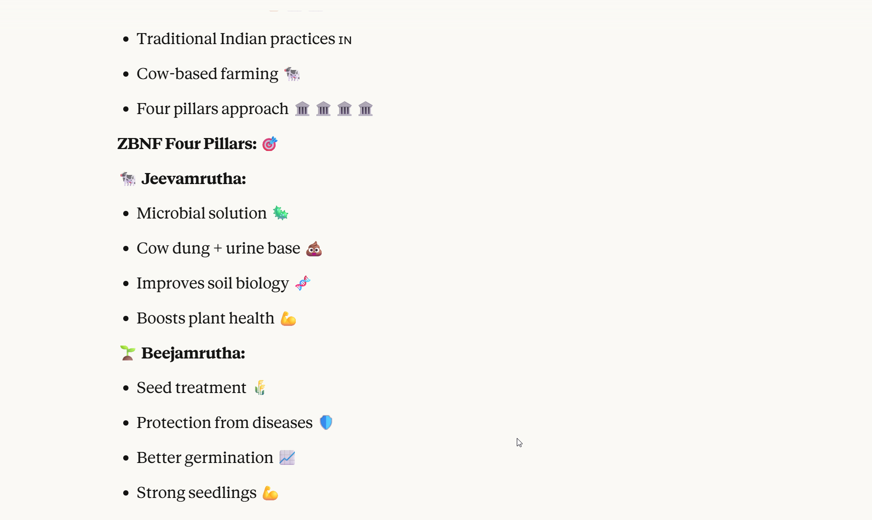This screenshot has width=872, height=520.
Task: Click the rice plant emoji after Seed treatment
Action: pos(260,388)
